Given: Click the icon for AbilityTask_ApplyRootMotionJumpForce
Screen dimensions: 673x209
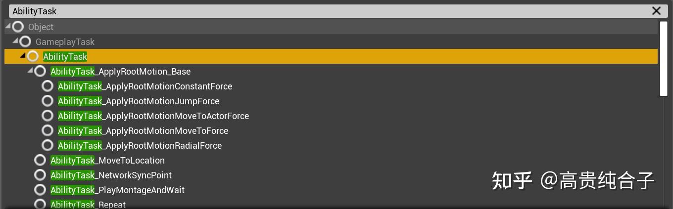Looking at the screenshot, I should coord(48,101).
